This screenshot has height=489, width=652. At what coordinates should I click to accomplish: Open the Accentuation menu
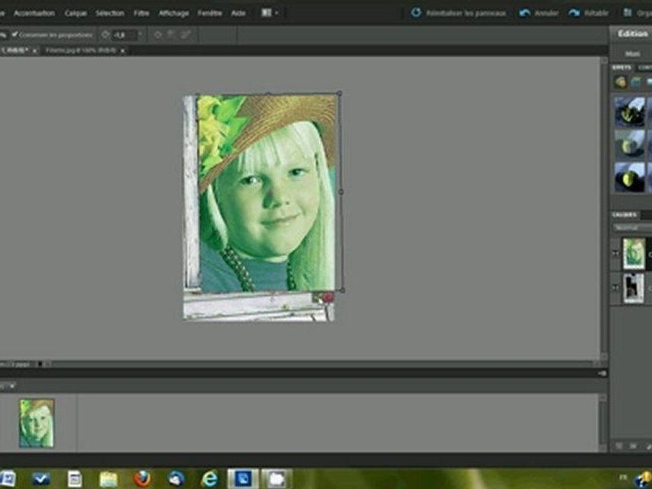(x=34, y=14)
